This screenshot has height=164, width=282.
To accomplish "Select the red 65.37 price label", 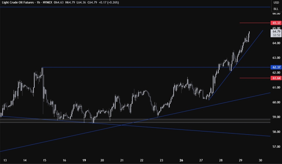I will click(276, 23).
